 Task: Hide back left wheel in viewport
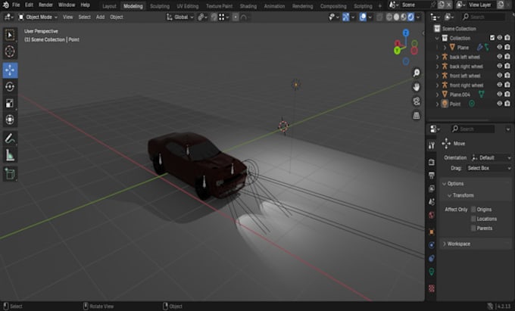click(x=500, y=57)
